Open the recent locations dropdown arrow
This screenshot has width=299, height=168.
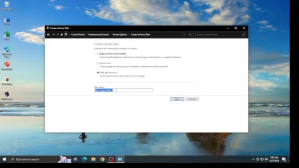[x=58, y=35]
